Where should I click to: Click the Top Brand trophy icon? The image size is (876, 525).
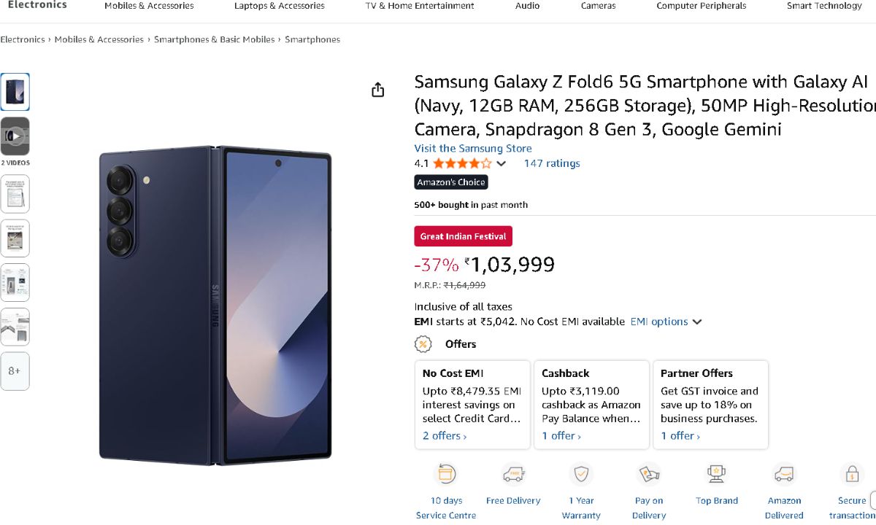point(716,475)
